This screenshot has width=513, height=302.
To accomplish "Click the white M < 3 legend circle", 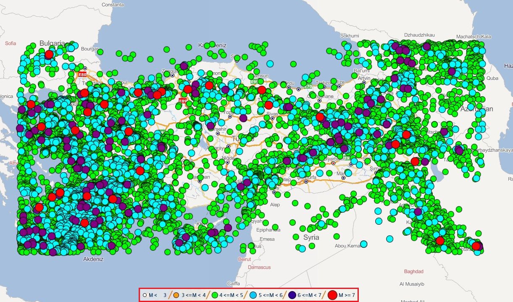I will [x=145, y=295].
